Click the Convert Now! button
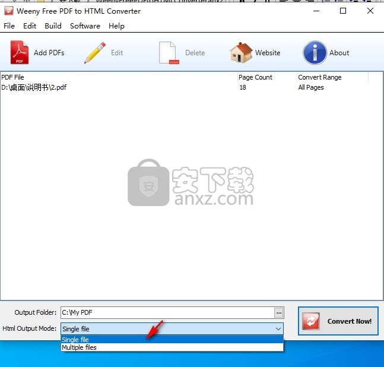Viewport: 384px width, 367px height. coord(338,321)
